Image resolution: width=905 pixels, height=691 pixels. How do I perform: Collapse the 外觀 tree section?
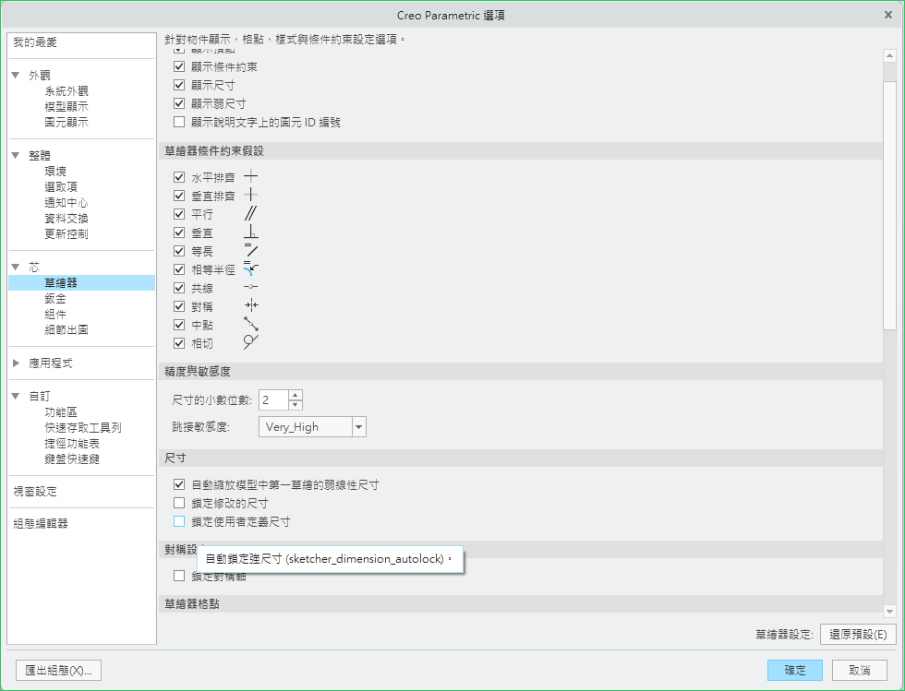click(16, 76)
